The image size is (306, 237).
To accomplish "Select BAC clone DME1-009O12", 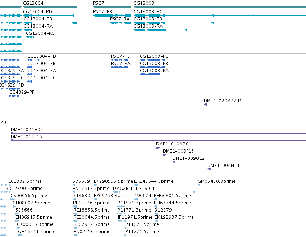I will click(x=239, y=162).
